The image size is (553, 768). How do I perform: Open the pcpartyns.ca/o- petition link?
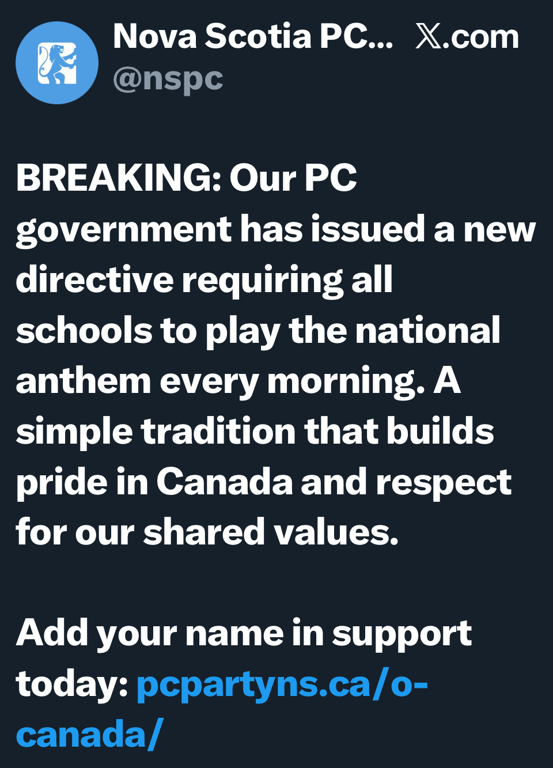pyautogui.click(x=282, y=684)
